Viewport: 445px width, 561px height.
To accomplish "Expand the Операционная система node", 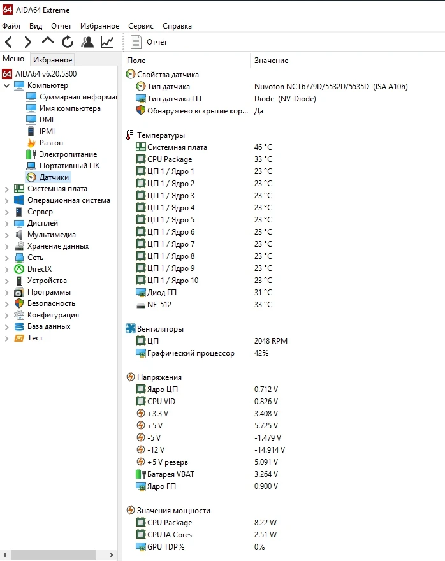I will point(6,201).
